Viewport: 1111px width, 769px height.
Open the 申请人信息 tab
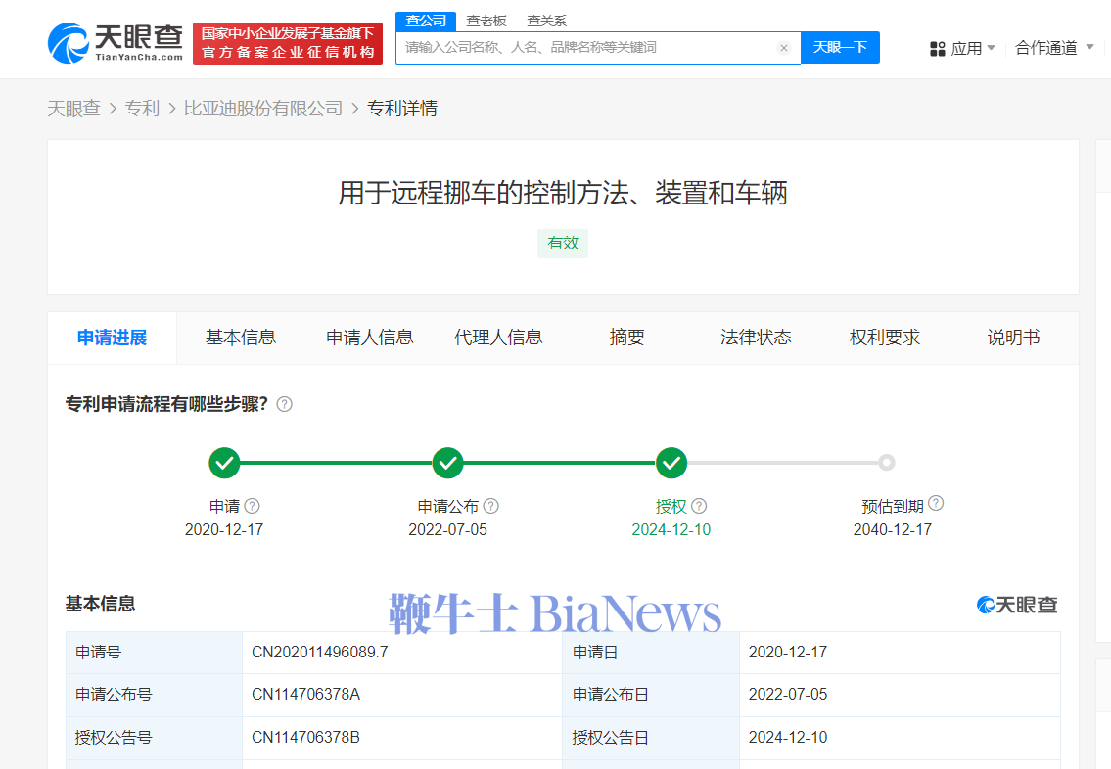click(x=370, y=338)
